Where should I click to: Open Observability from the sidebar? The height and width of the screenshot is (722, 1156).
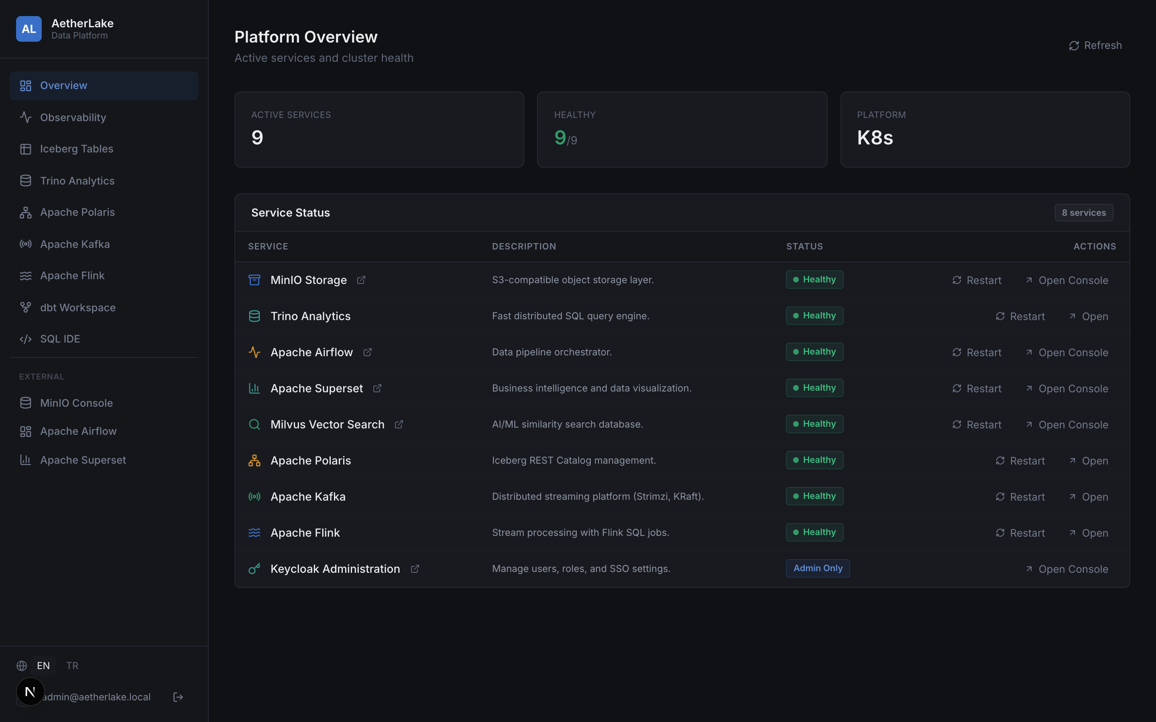tap(104, 118)
